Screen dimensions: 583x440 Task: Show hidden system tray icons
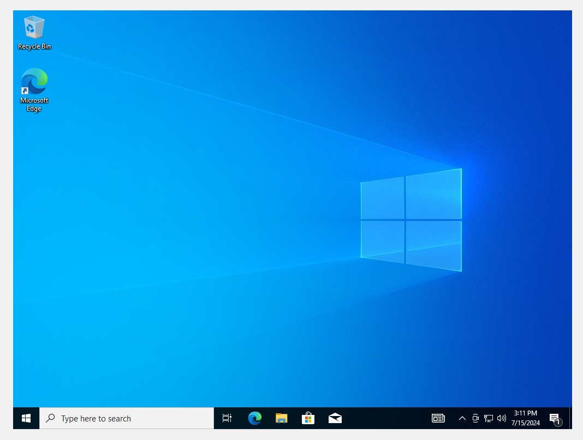point(462,419)
